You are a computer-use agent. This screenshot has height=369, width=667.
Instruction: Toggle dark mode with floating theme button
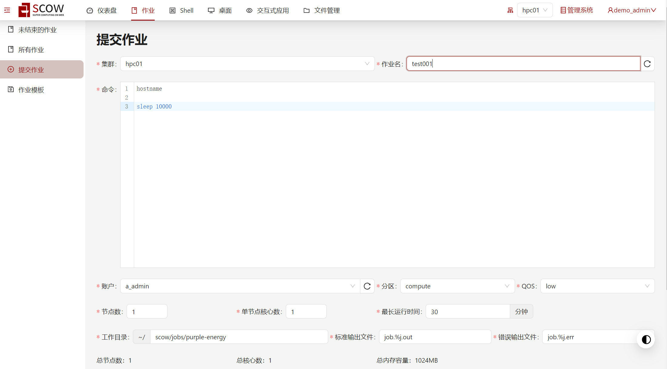[646, 340]
